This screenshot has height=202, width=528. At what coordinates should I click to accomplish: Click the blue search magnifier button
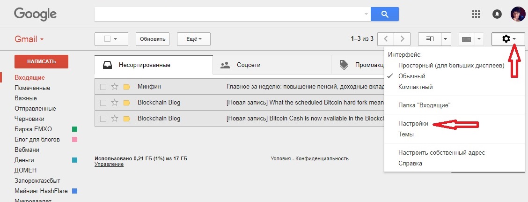[385, 14]
